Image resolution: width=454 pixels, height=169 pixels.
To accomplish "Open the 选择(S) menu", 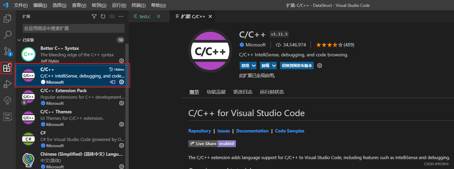I will 60,5.
